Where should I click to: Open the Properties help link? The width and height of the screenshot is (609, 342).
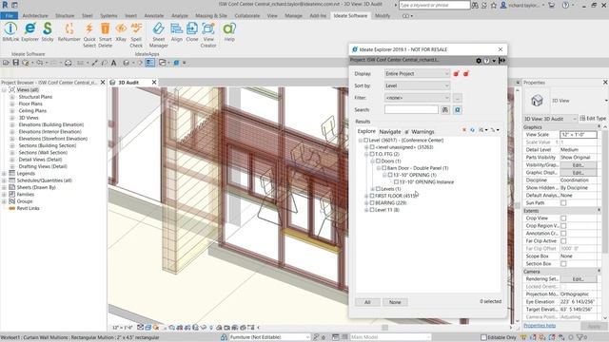(x=540, y=326)
